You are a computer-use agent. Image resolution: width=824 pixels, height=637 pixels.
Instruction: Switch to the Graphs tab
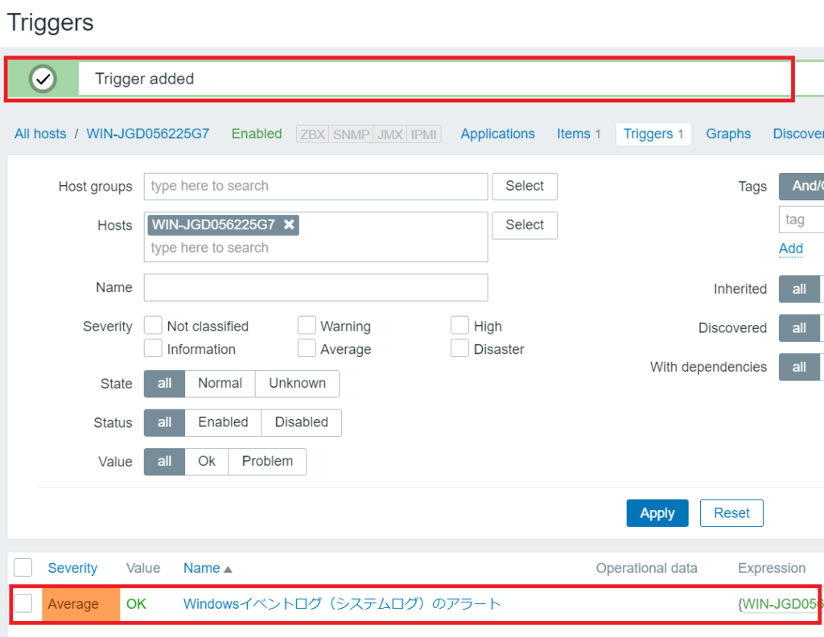pyautogui.click(x=728, y=134)
